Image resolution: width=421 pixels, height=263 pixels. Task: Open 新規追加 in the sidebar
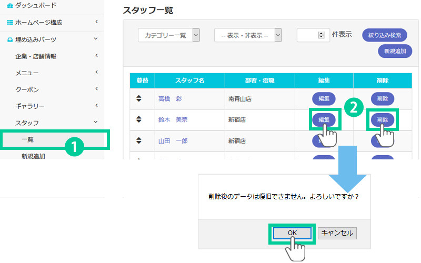click(33, 156)
